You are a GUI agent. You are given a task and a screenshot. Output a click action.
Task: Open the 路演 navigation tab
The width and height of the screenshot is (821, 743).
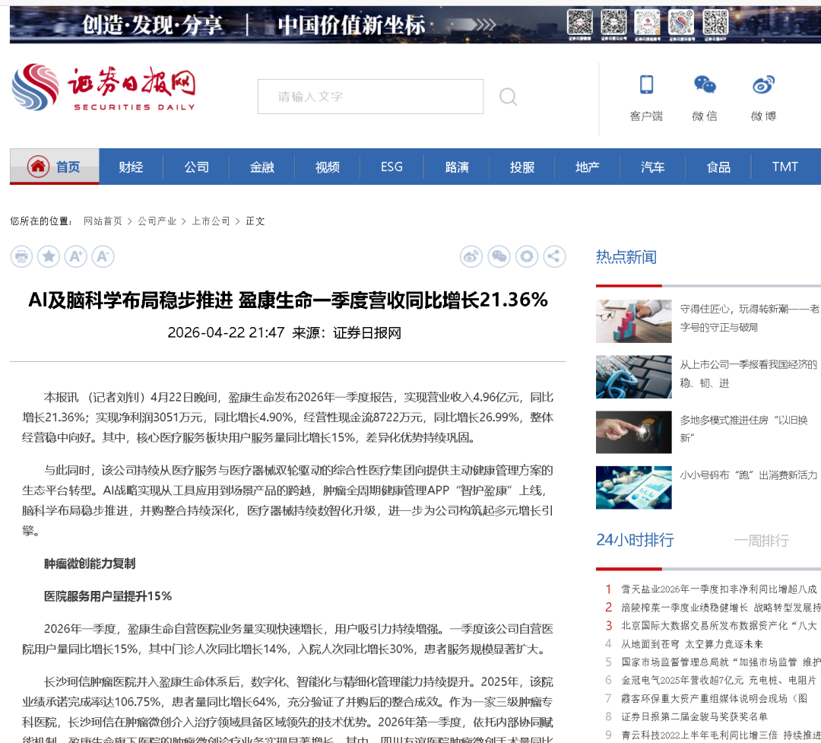tap(457, 167)
